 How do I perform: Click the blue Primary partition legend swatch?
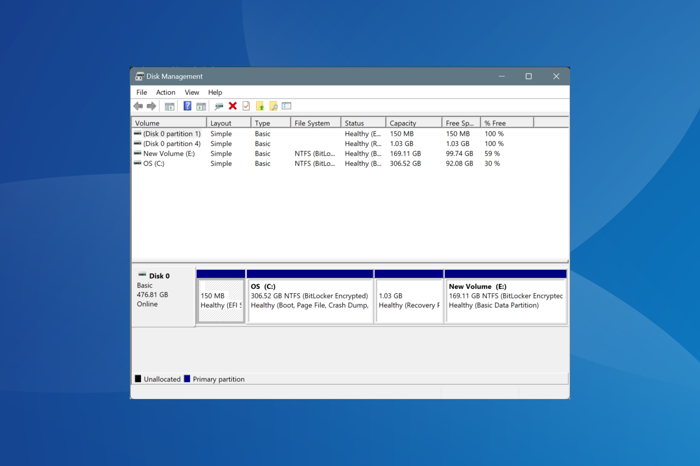pos(187,379)
